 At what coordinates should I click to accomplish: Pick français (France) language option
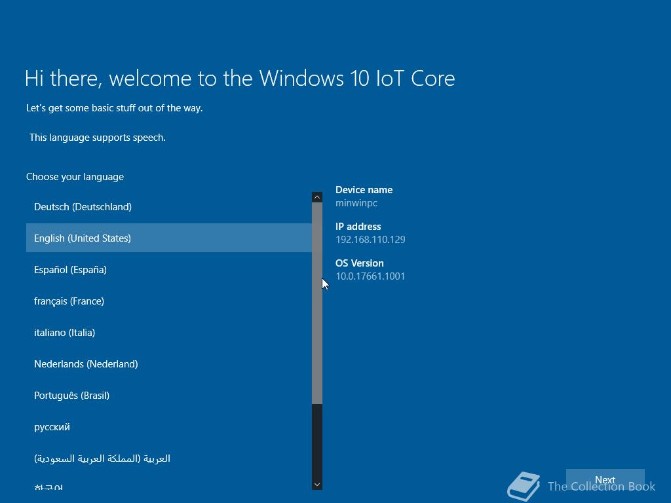[168, 301]
